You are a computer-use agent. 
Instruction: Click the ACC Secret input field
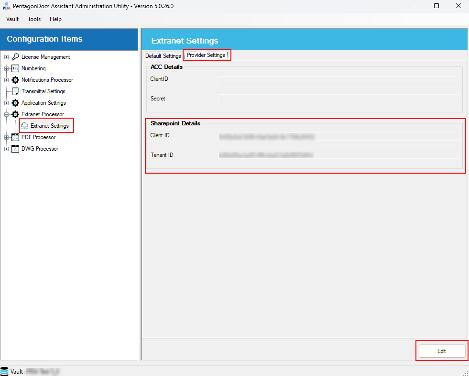[338, 99]
